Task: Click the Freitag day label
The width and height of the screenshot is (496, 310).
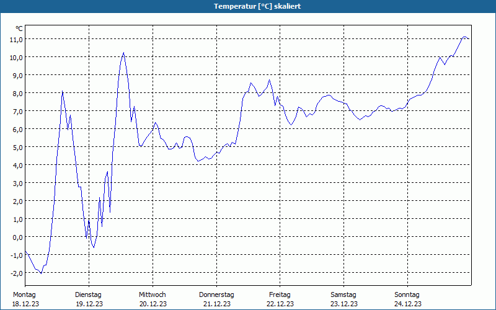Action: click(x=280, y=295)
